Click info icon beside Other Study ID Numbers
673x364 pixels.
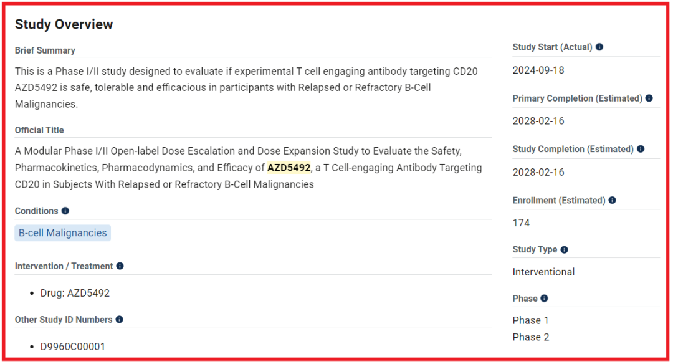[x=119, y=319]
